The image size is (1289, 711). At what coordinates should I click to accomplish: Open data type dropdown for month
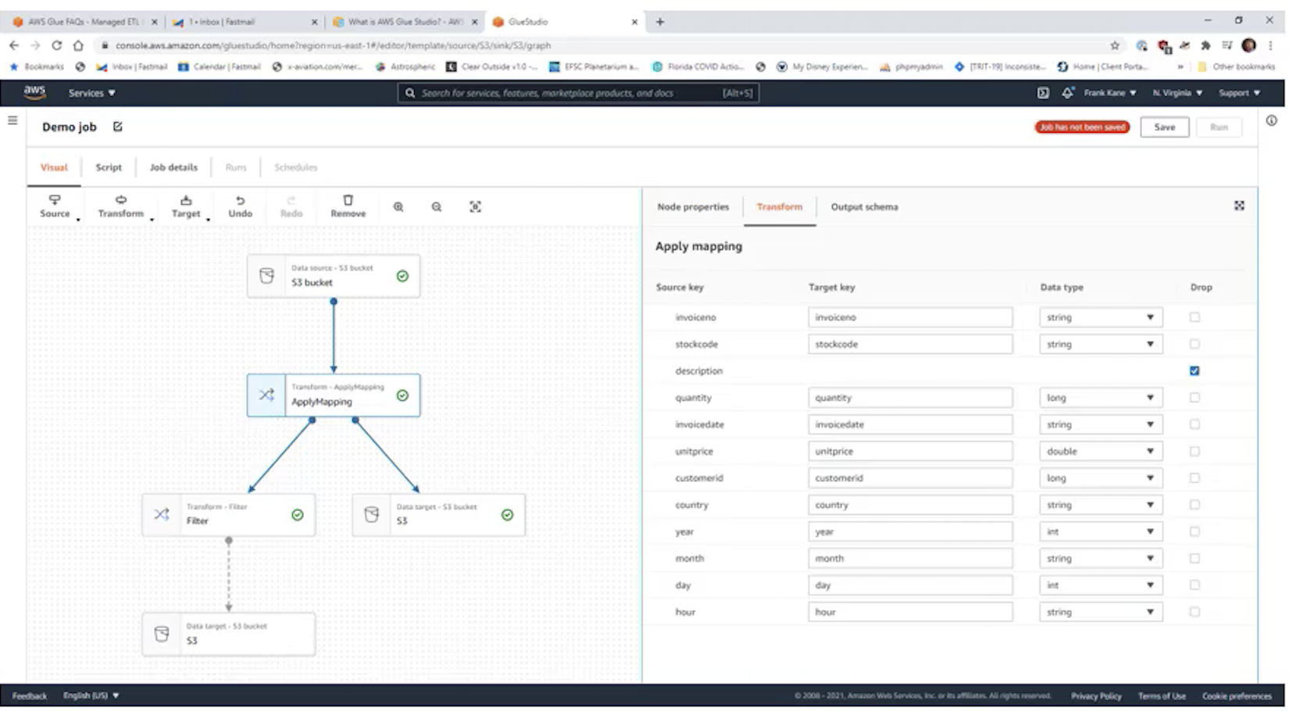[1101, 559]
